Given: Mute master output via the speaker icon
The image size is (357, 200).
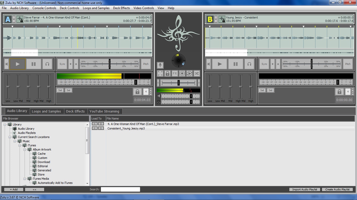Looking at the screenshot, I should pyautogui.click(x=158, y=96).
